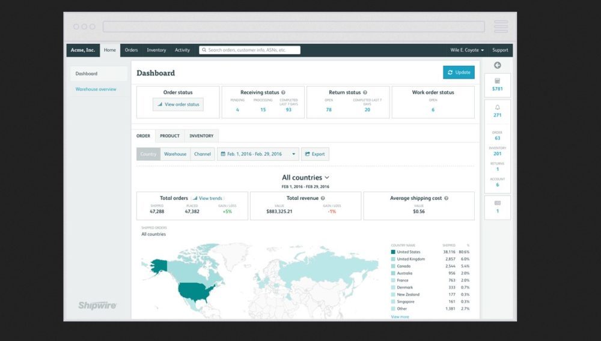Click help icon beside Total revenue

[x=323, y=198]
